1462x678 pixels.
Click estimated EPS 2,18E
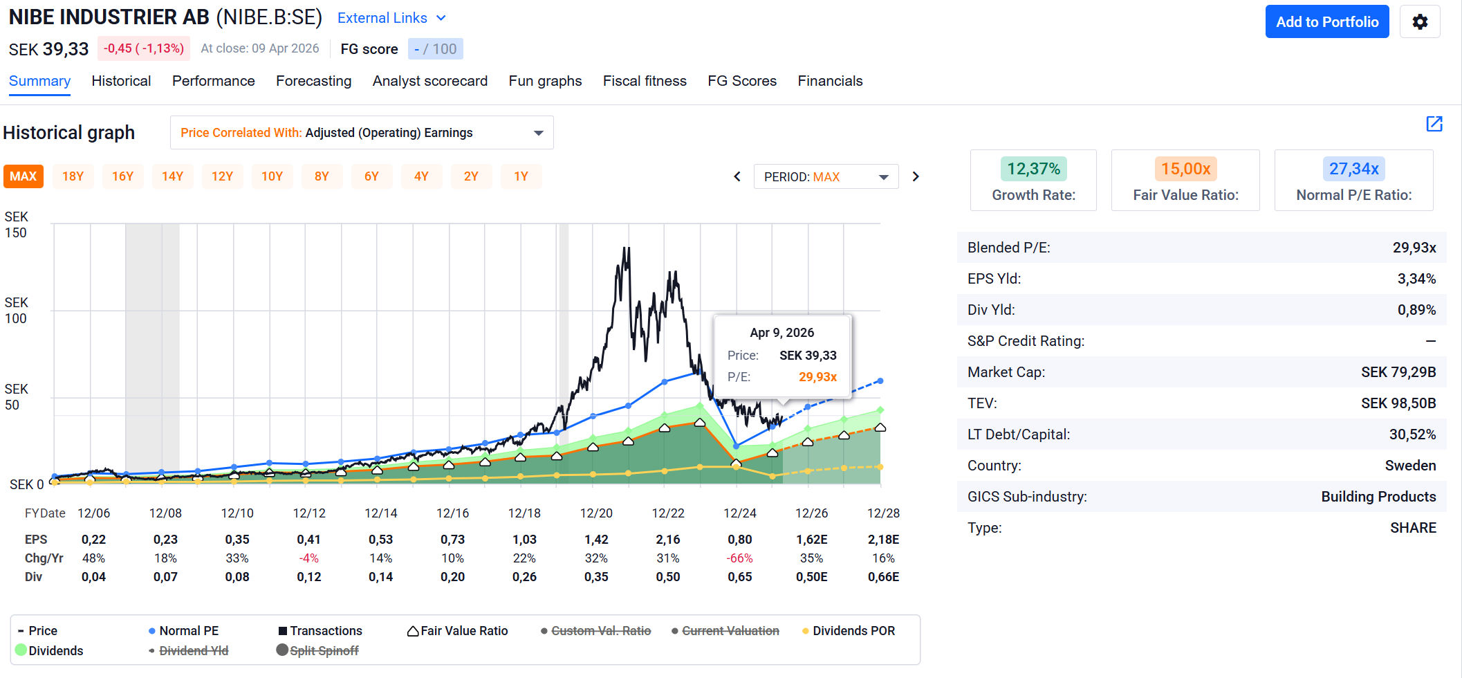(x=884, y=540)
